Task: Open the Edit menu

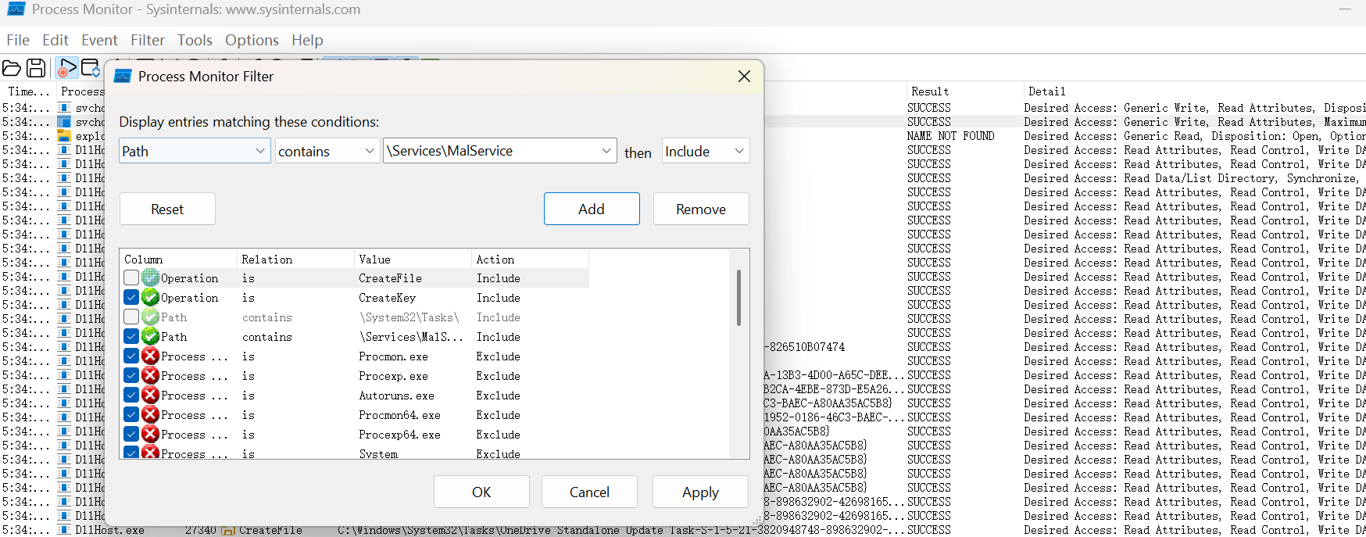Action: pyautogui.click(x=55, y=40)
